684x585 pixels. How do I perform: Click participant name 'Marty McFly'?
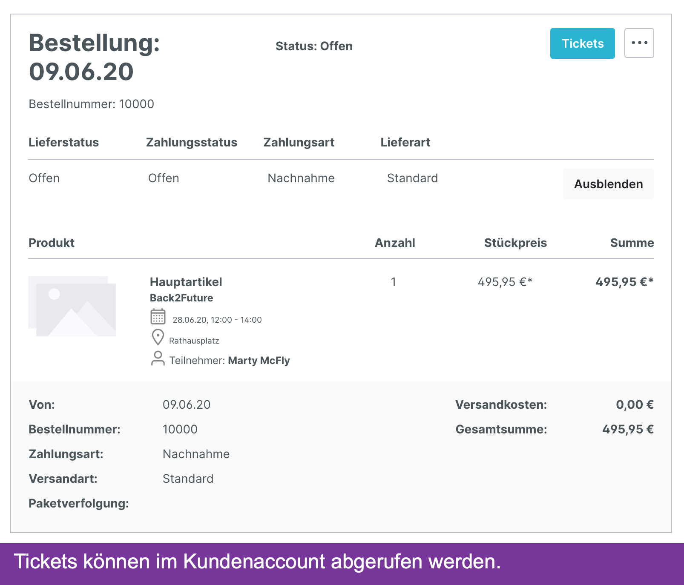coord(259,361)
